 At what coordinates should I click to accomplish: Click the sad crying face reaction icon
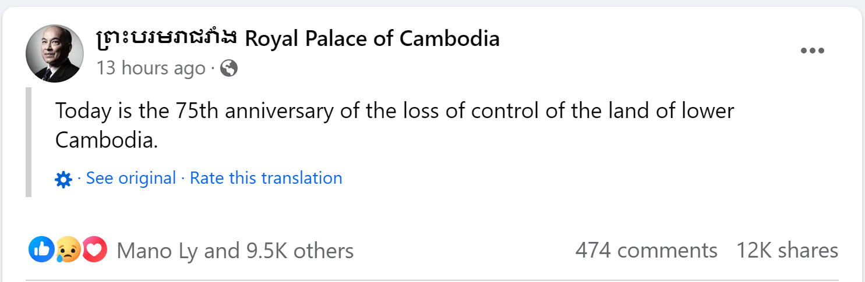point(68,251)
